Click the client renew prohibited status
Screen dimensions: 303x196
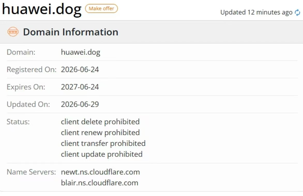point(100,132)
